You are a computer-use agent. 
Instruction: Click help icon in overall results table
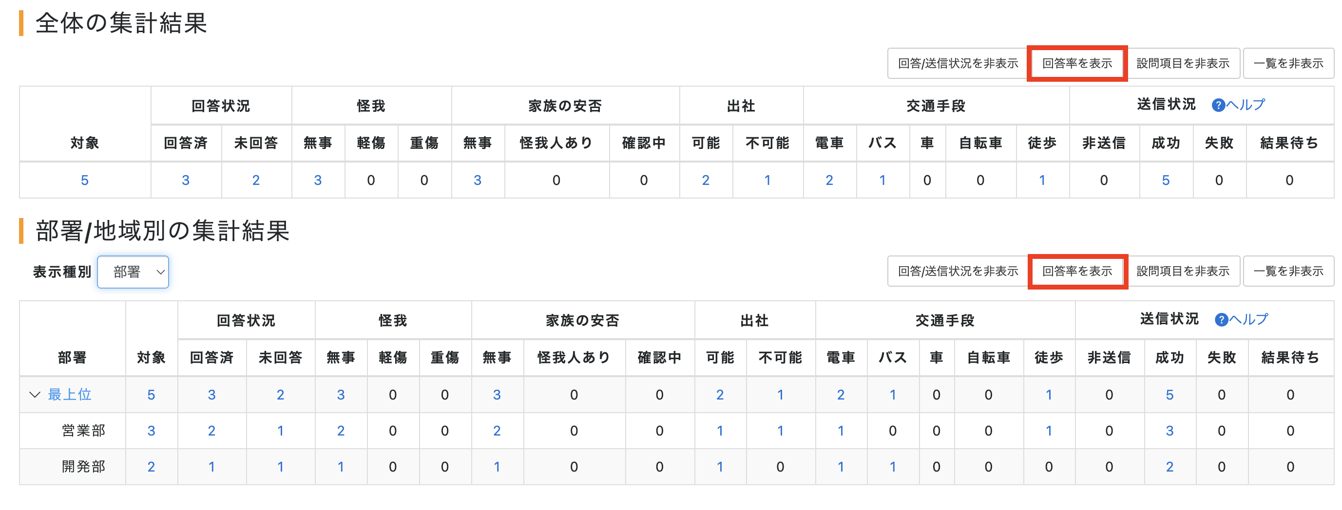(1217, 106)
